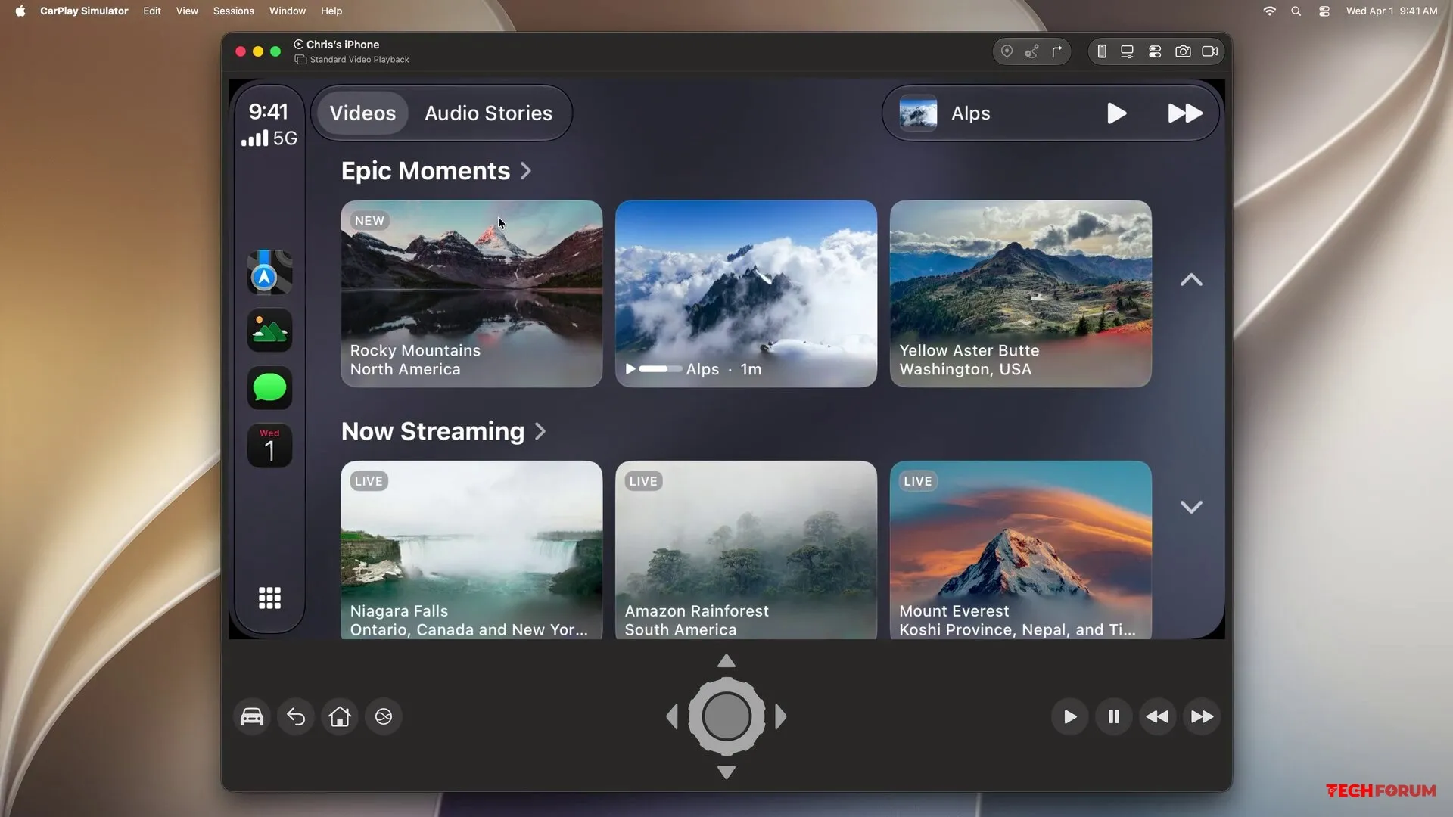
Task: Open the display settings toolbar icon
Action: 1127,51
